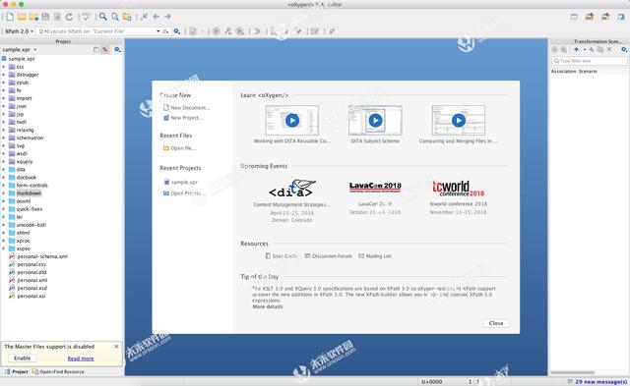Play the Working with DITA Reusable video
Screen dimensions: 630x386
point(292,120)
